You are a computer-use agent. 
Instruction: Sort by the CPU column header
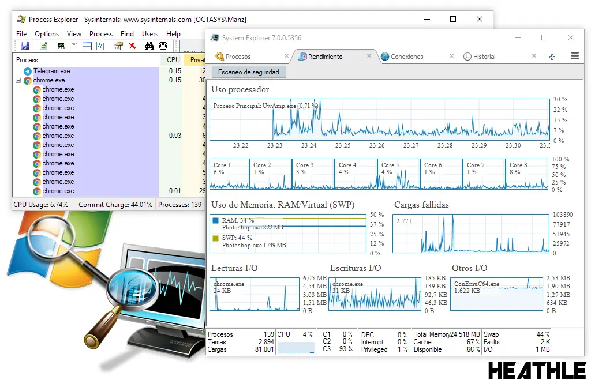171,60
